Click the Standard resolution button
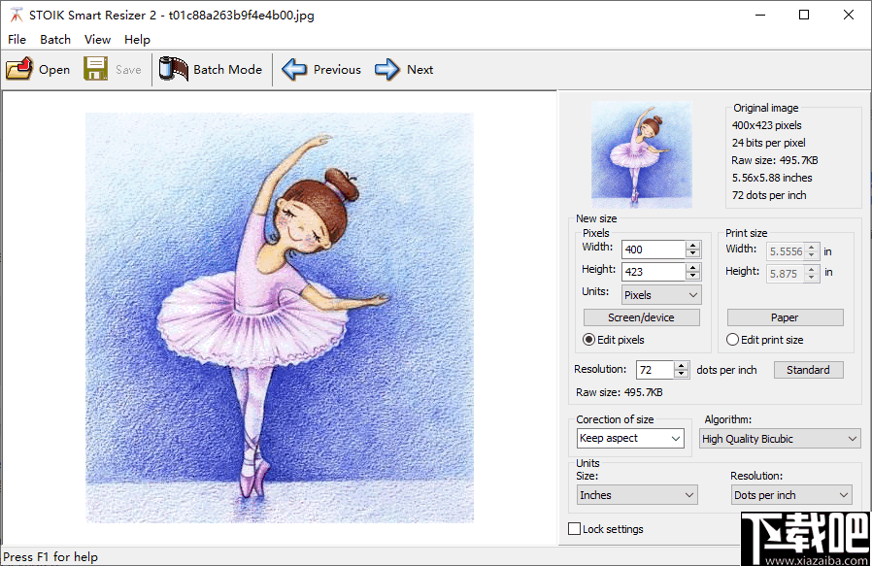 (808, 370)
